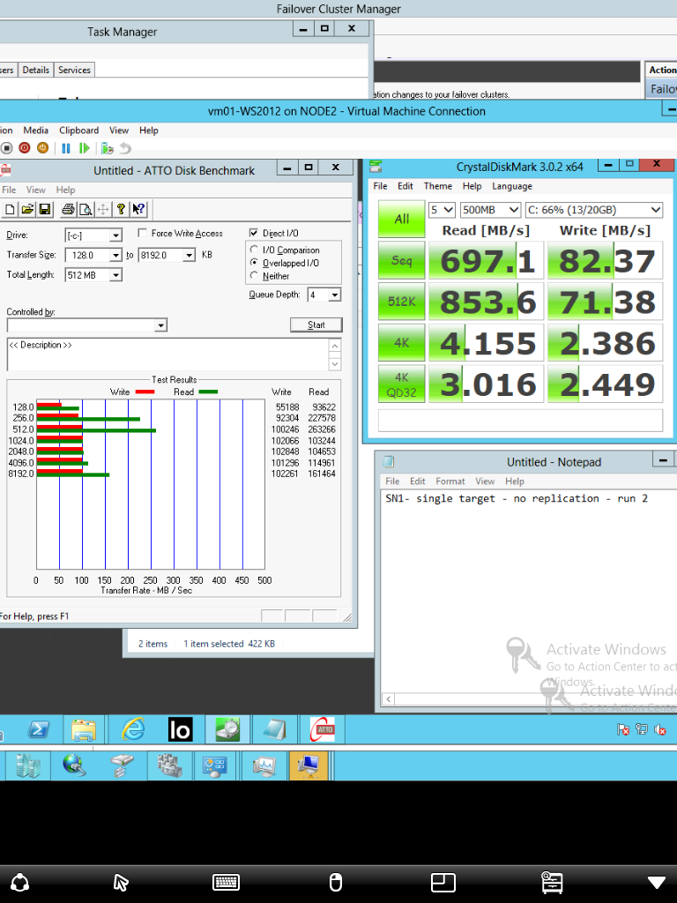
Task: Switch to ATTO via its red taskbar icon
Action: pos(323,729)
